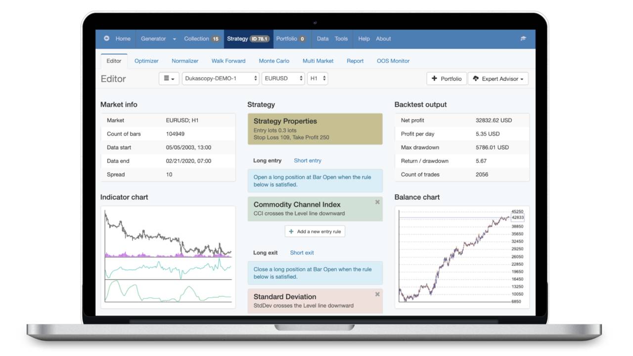Open the Monte Carlo tab
This screenshot has width=633, height=356.
[x=274, y=61]
